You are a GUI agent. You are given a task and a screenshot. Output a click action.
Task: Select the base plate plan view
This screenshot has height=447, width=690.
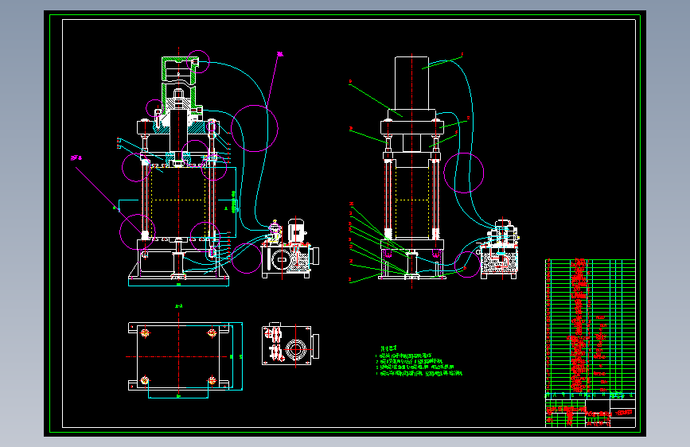coord(178,357)
